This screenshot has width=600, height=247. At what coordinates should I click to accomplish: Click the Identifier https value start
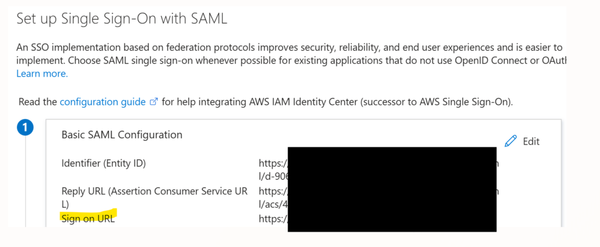[273, 164]
